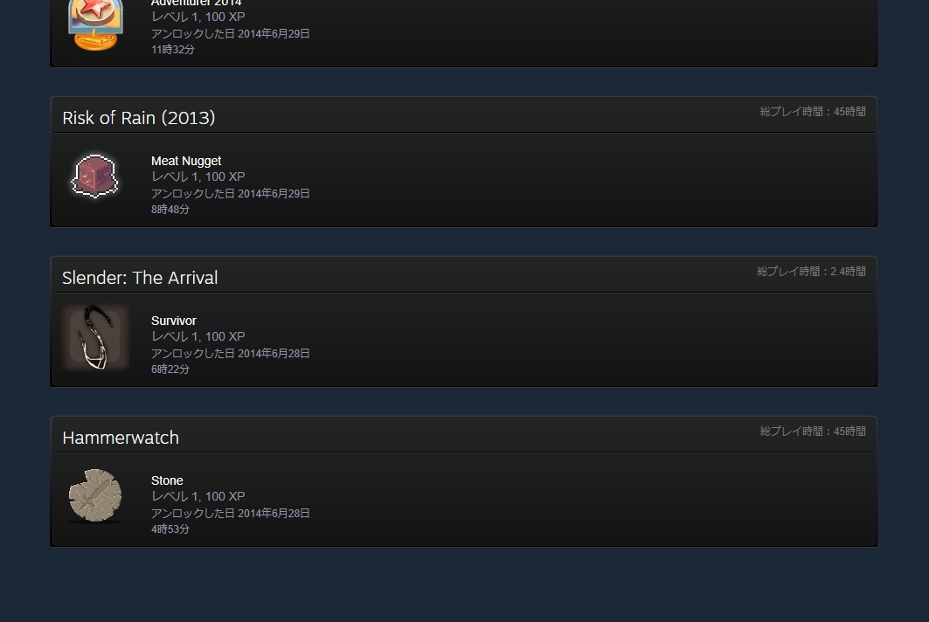
Task: Select the Survivor badge name
Action: click(174, 321)
